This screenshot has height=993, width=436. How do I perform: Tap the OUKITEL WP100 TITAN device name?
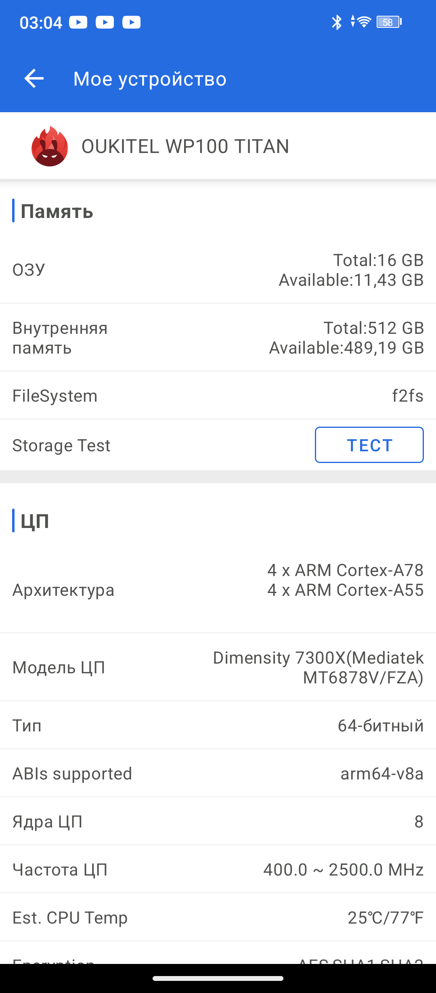(x=185, y=147)
